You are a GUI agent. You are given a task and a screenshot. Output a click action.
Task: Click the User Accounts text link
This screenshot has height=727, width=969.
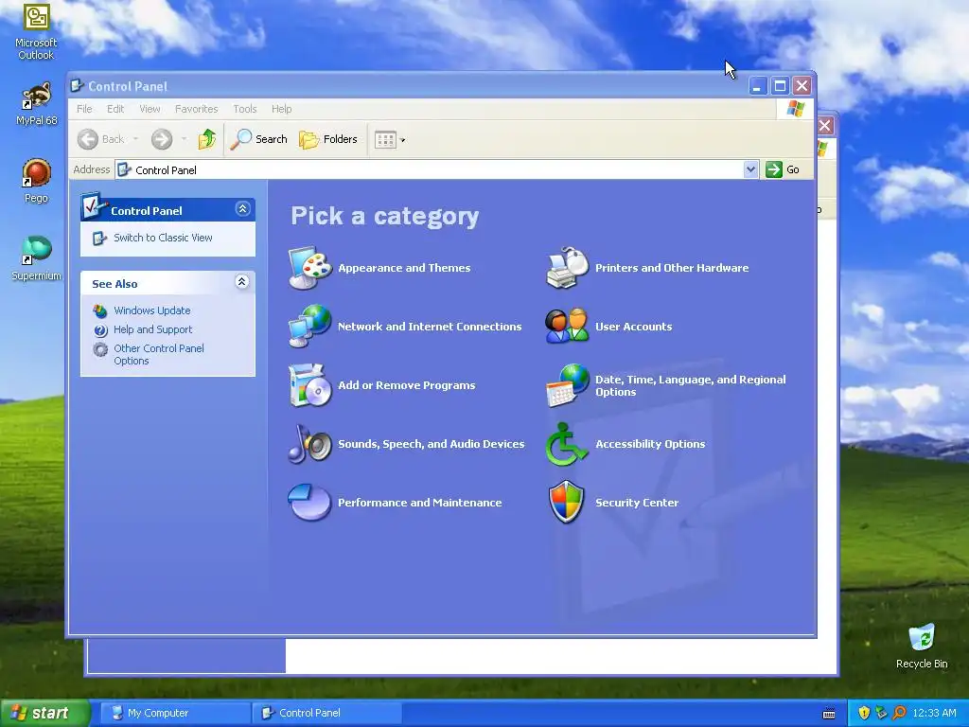tap(633, 327)
